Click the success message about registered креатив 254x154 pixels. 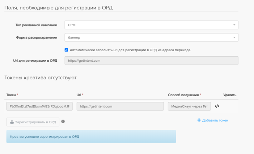point(91,137)
